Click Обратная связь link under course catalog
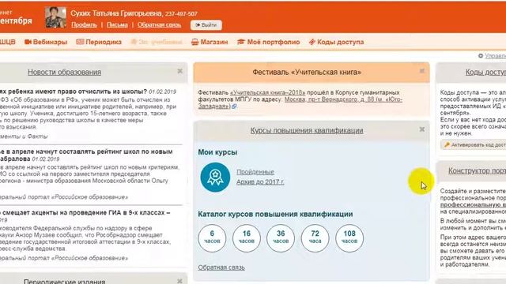506x284 pixels. point(221,267)
